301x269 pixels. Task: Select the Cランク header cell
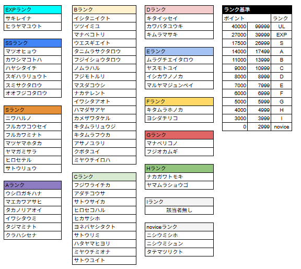[104, 177]
